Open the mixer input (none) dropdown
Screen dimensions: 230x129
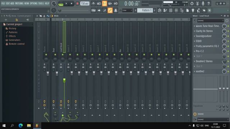point(210,21)
